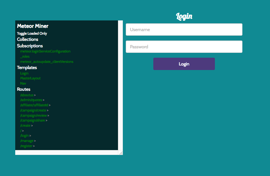Click the Meteor Miner horizontal scrollbar
270x176 pixels.
67,152
